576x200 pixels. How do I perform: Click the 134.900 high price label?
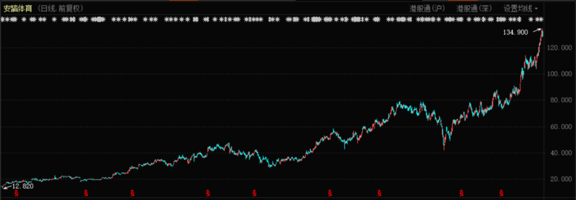pos(515,33)
